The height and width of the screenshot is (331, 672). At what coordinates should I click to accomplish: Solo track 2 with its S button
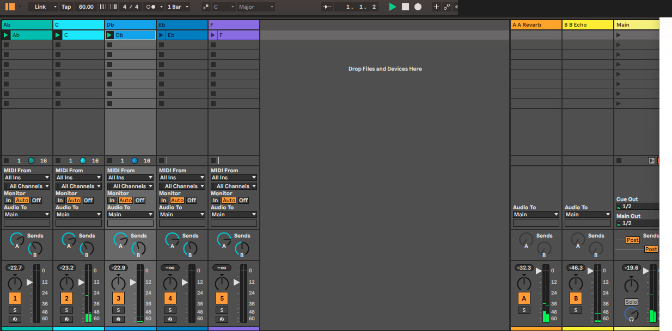click(x=67, y=310)
